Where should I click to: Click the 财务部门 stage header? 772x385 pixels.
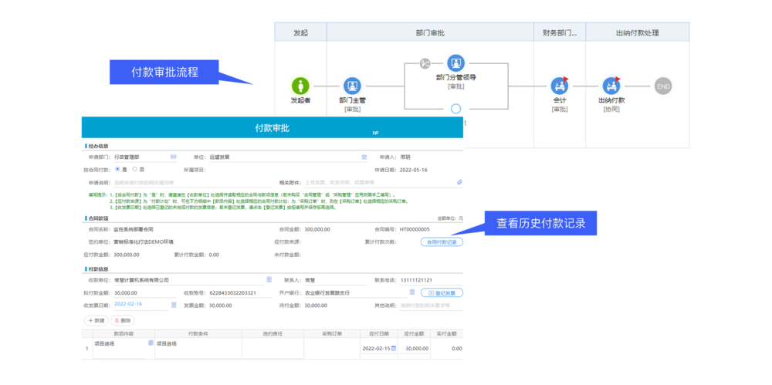(x=560, y=32)
